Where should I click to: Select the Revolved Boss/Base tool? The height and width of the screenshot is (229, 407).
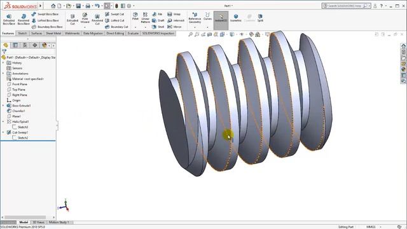tap(24, 19)
